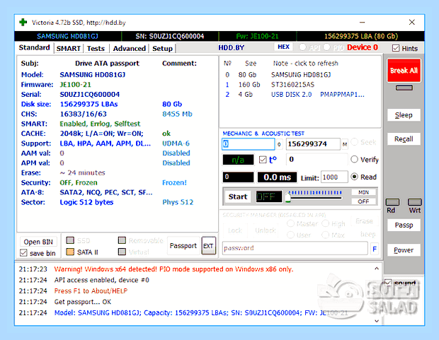Switch to the SMART tab

point(68,48)
